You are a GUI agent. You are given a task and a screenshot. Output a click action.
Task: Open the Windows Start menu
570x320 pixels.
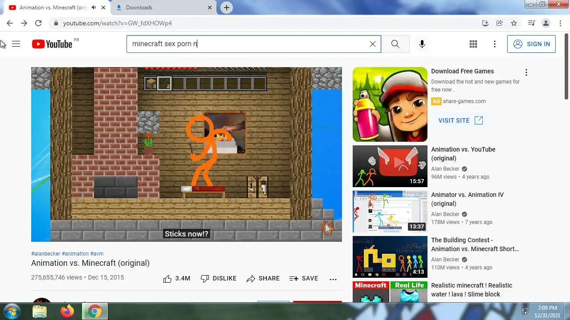pyautogui.click(x=12, y=311)
